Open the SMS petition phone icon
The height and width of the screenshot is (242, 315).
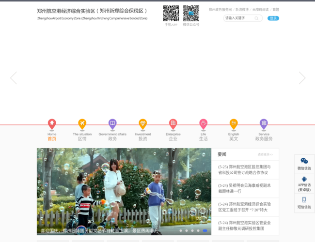(x=304, y=200)
